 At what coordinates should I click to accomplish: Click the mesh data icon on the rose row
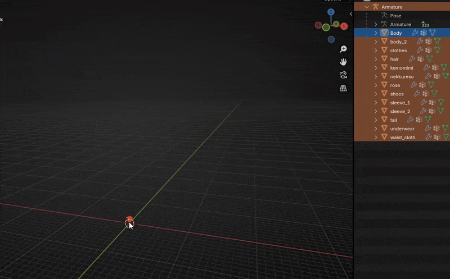431,85
